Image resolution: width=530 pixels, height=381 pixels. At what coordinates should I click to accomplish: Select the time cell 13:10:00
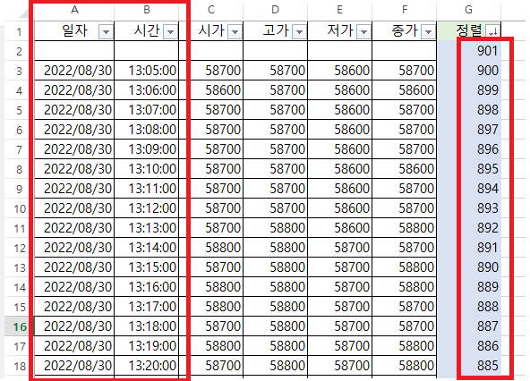tap(146, 169)
